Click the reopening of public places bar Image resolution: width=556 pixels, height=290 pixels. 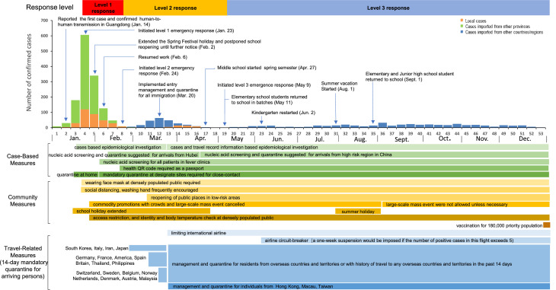click(x=348, y=197)
